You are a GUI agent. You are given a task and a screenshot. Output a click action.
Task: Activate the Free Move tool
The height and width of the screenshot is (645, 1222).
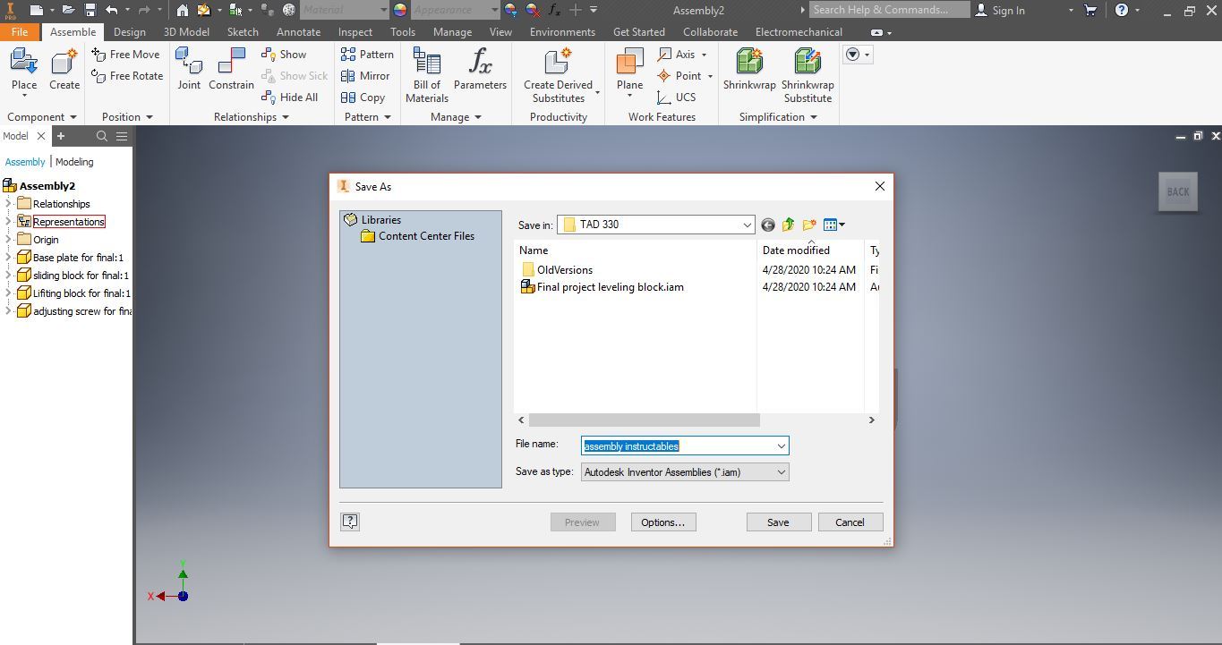125,55
